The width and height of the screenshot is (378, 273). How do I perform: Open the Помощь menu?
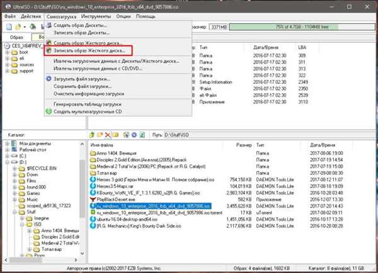tap(146, 16)
